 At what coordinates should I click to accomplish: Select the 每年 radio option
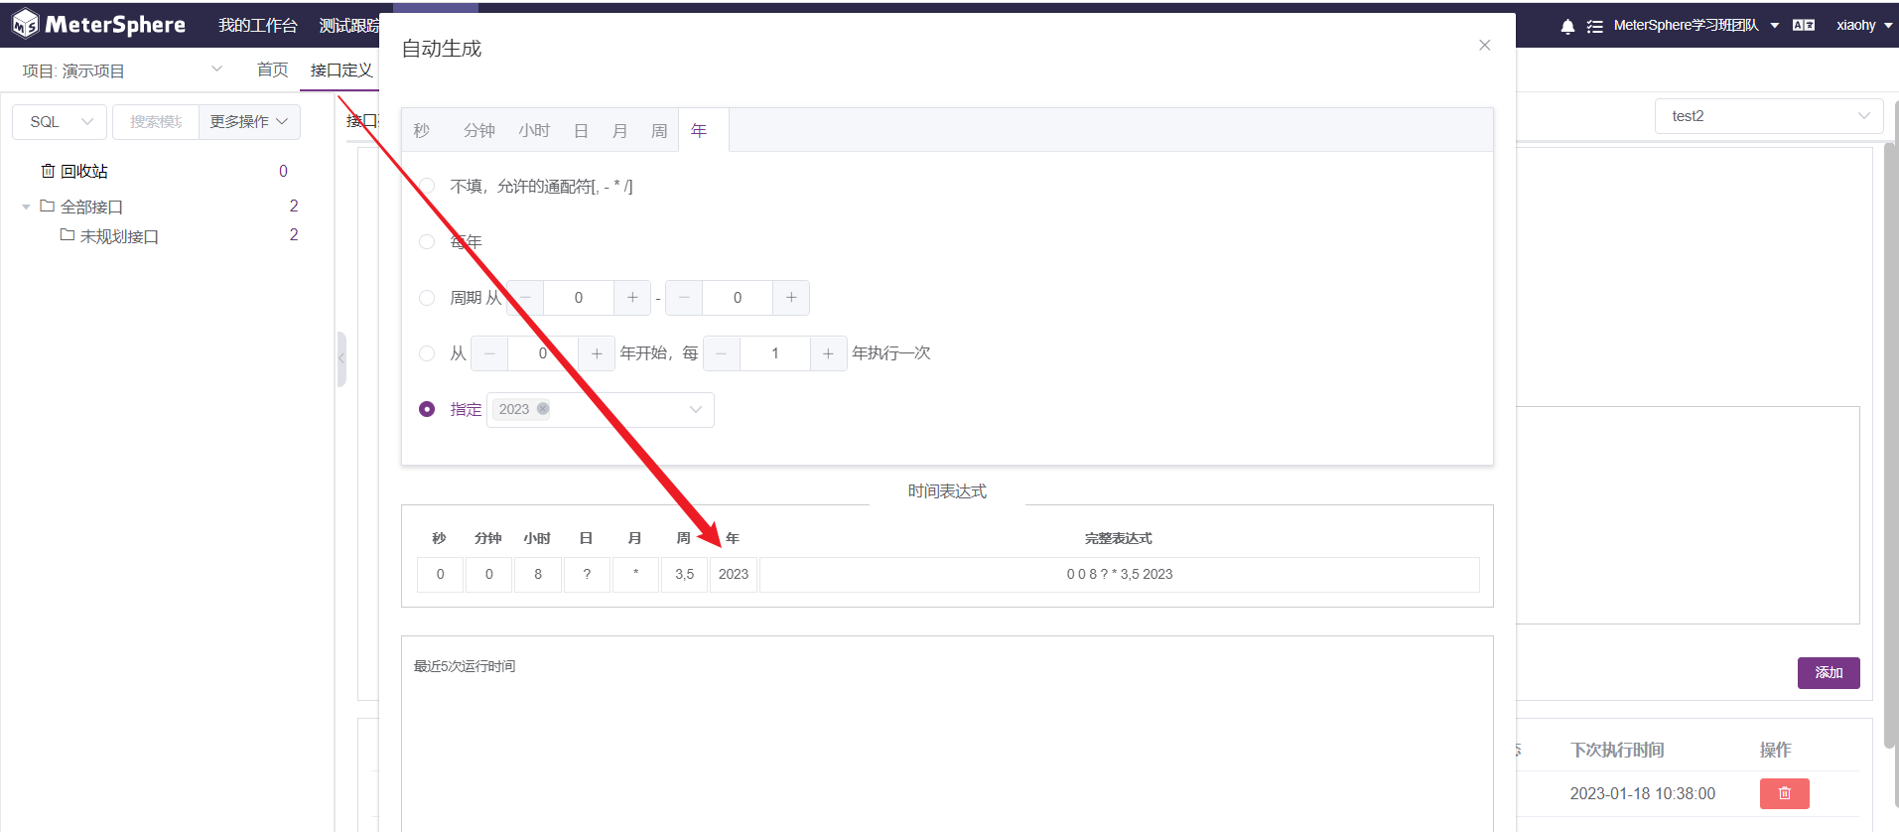427,241
